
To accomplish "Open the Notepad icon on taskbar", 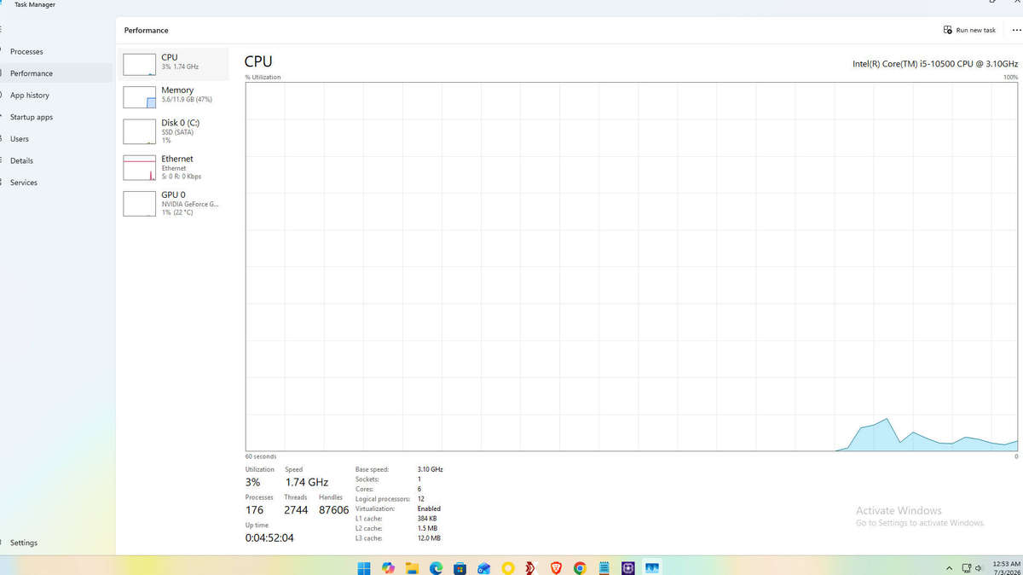I will [604, 567].
